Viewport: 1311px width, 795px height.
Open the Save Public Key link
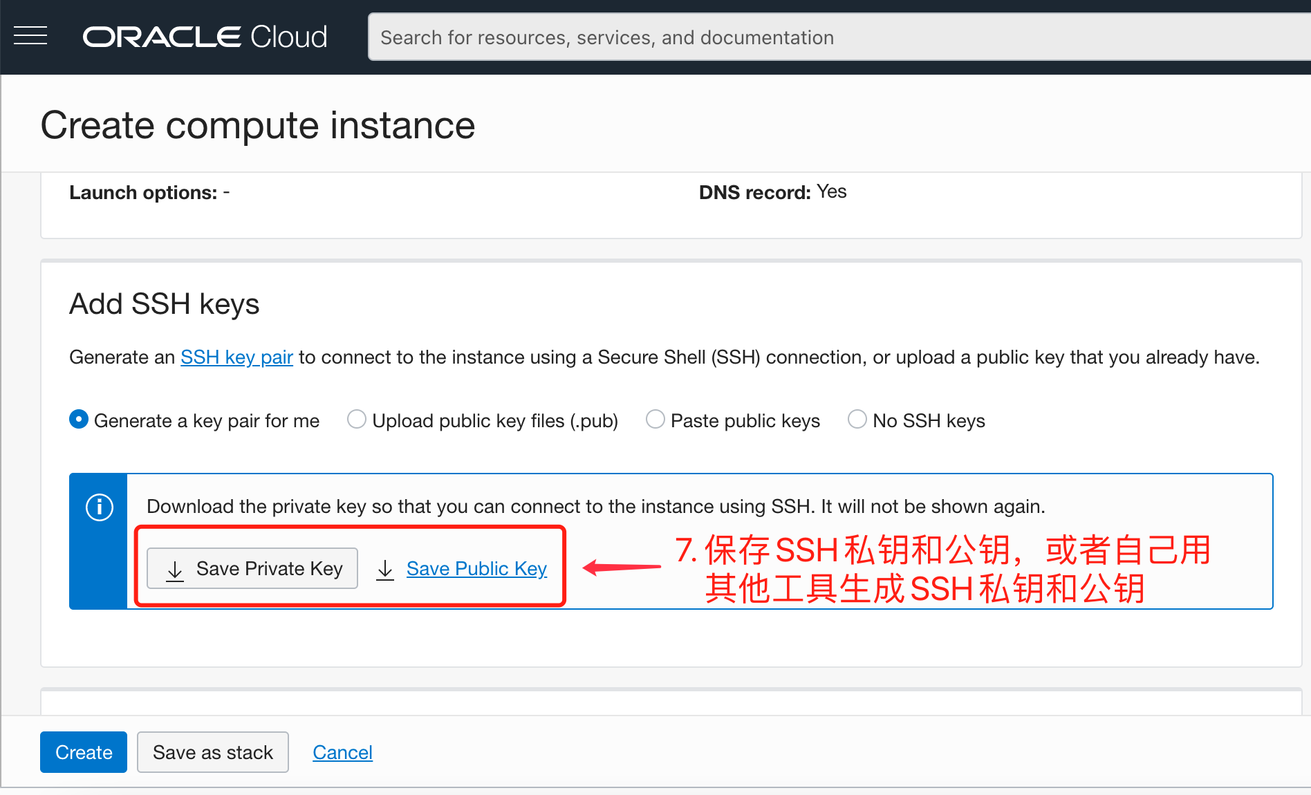point(476,569)
